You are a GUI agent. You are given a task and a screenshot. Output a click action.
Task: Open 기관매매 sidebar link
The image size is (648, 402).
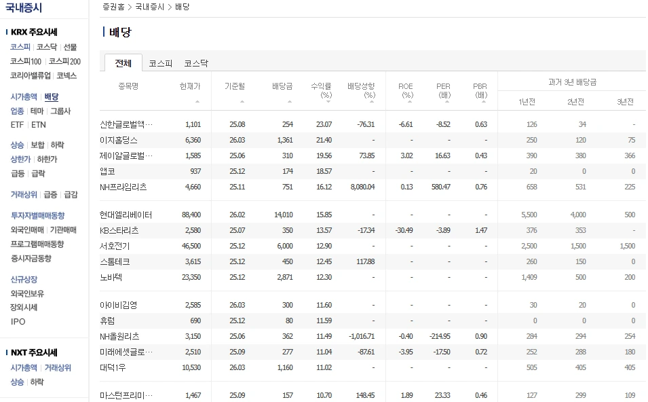click(x=63, y=230)
